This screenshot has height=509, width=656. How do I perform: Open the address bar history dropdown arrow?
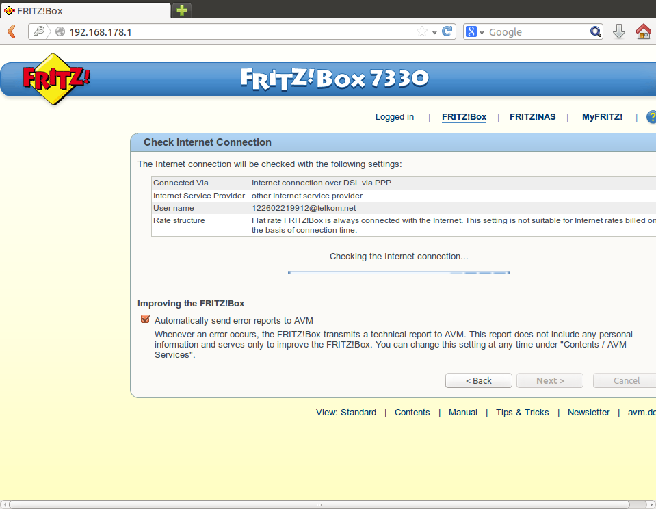pos(434,32)
